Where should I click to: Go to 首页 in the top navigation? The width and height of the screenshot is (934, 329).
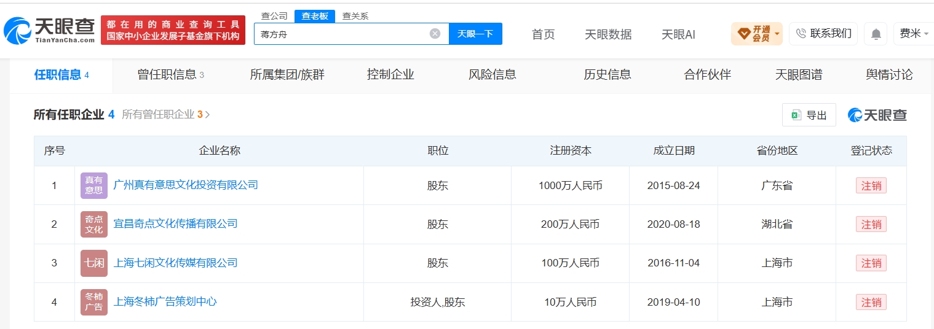[543, 34]
